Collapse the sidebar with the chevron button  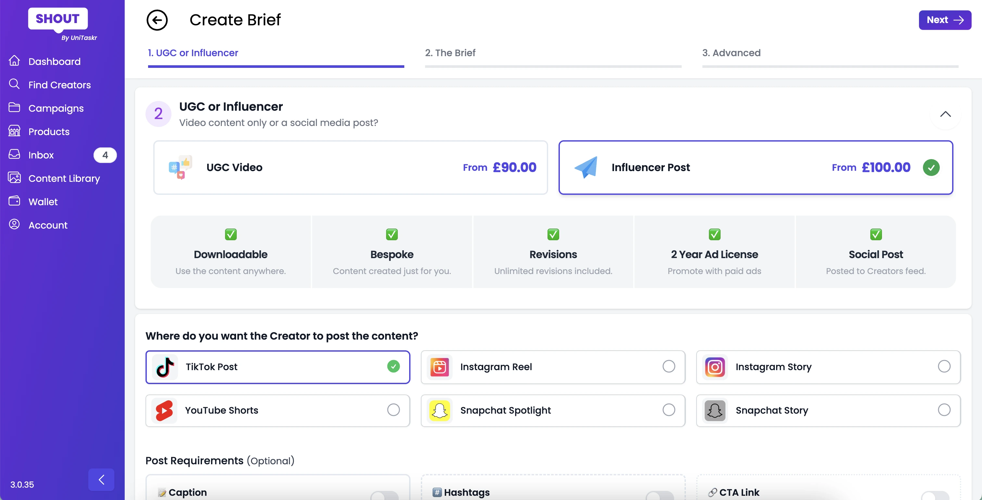click(101, 480)
